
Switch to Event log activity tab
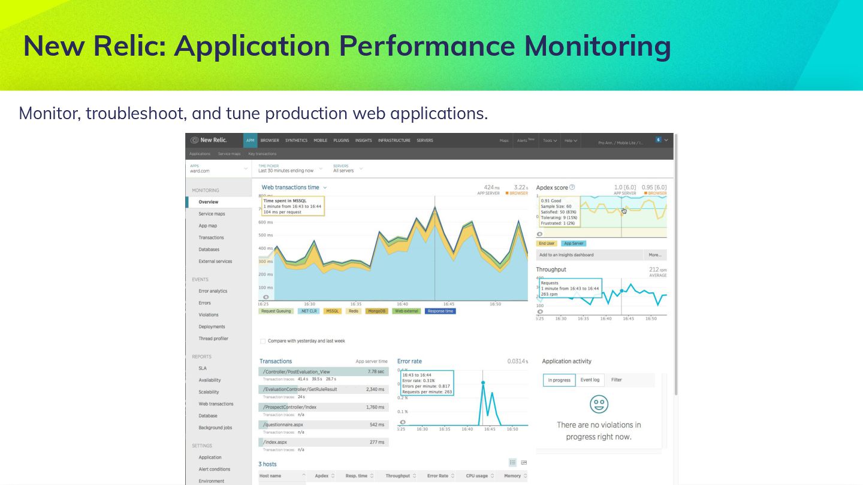590,380
